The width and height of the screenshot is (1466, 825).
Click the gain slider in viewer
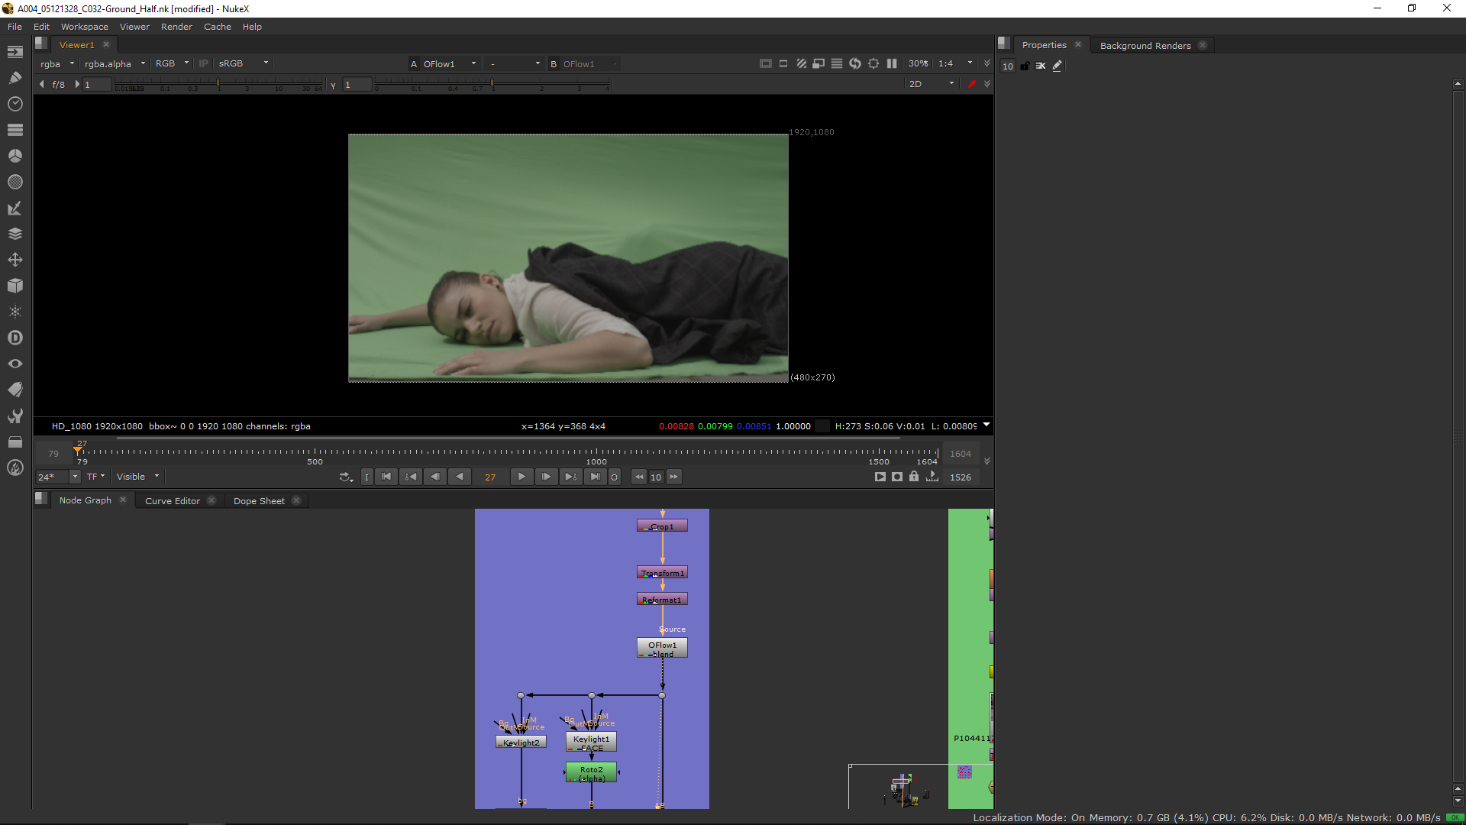coord(218,83)
